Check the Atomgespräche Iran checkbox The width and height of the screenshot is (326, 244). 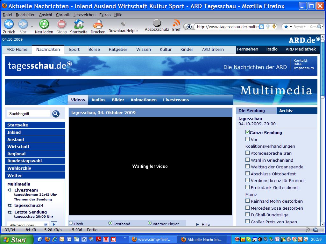247,153
